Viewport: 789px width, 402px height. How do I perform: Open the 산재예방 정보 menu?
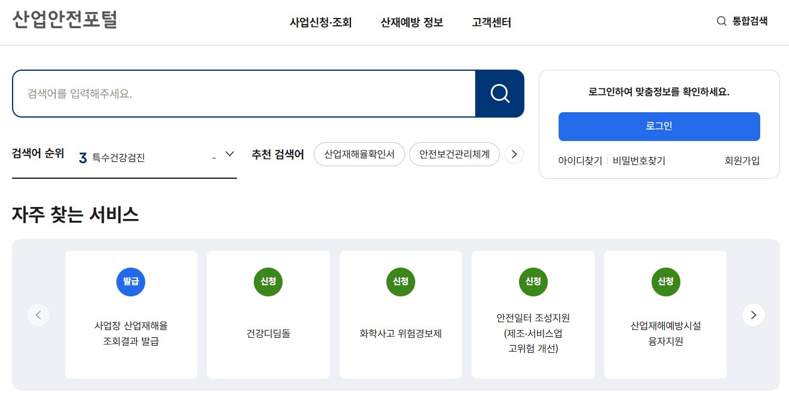pyautogui.click(x=411, y=22)
